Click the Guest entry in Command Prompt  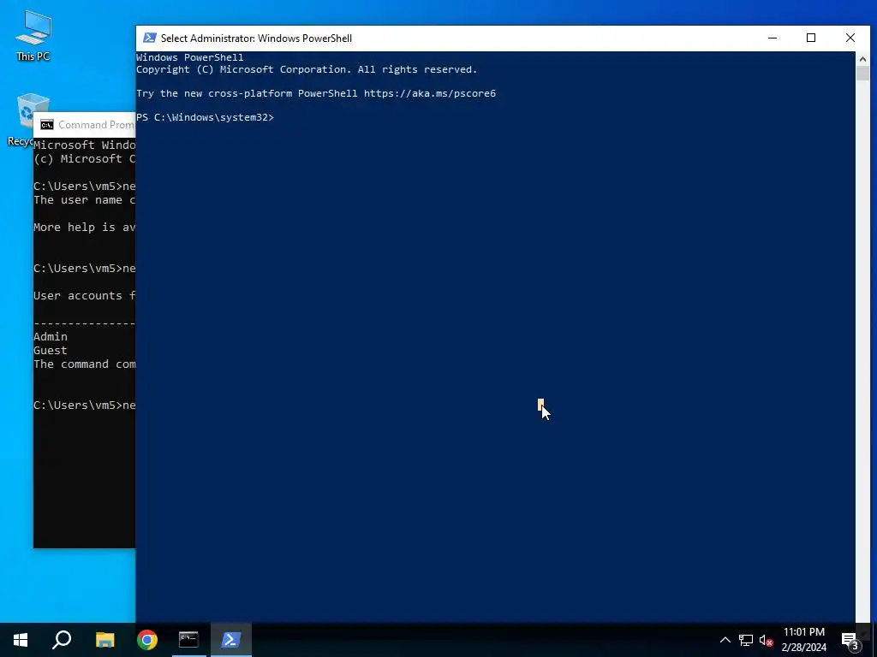click(x=51, y=350)
